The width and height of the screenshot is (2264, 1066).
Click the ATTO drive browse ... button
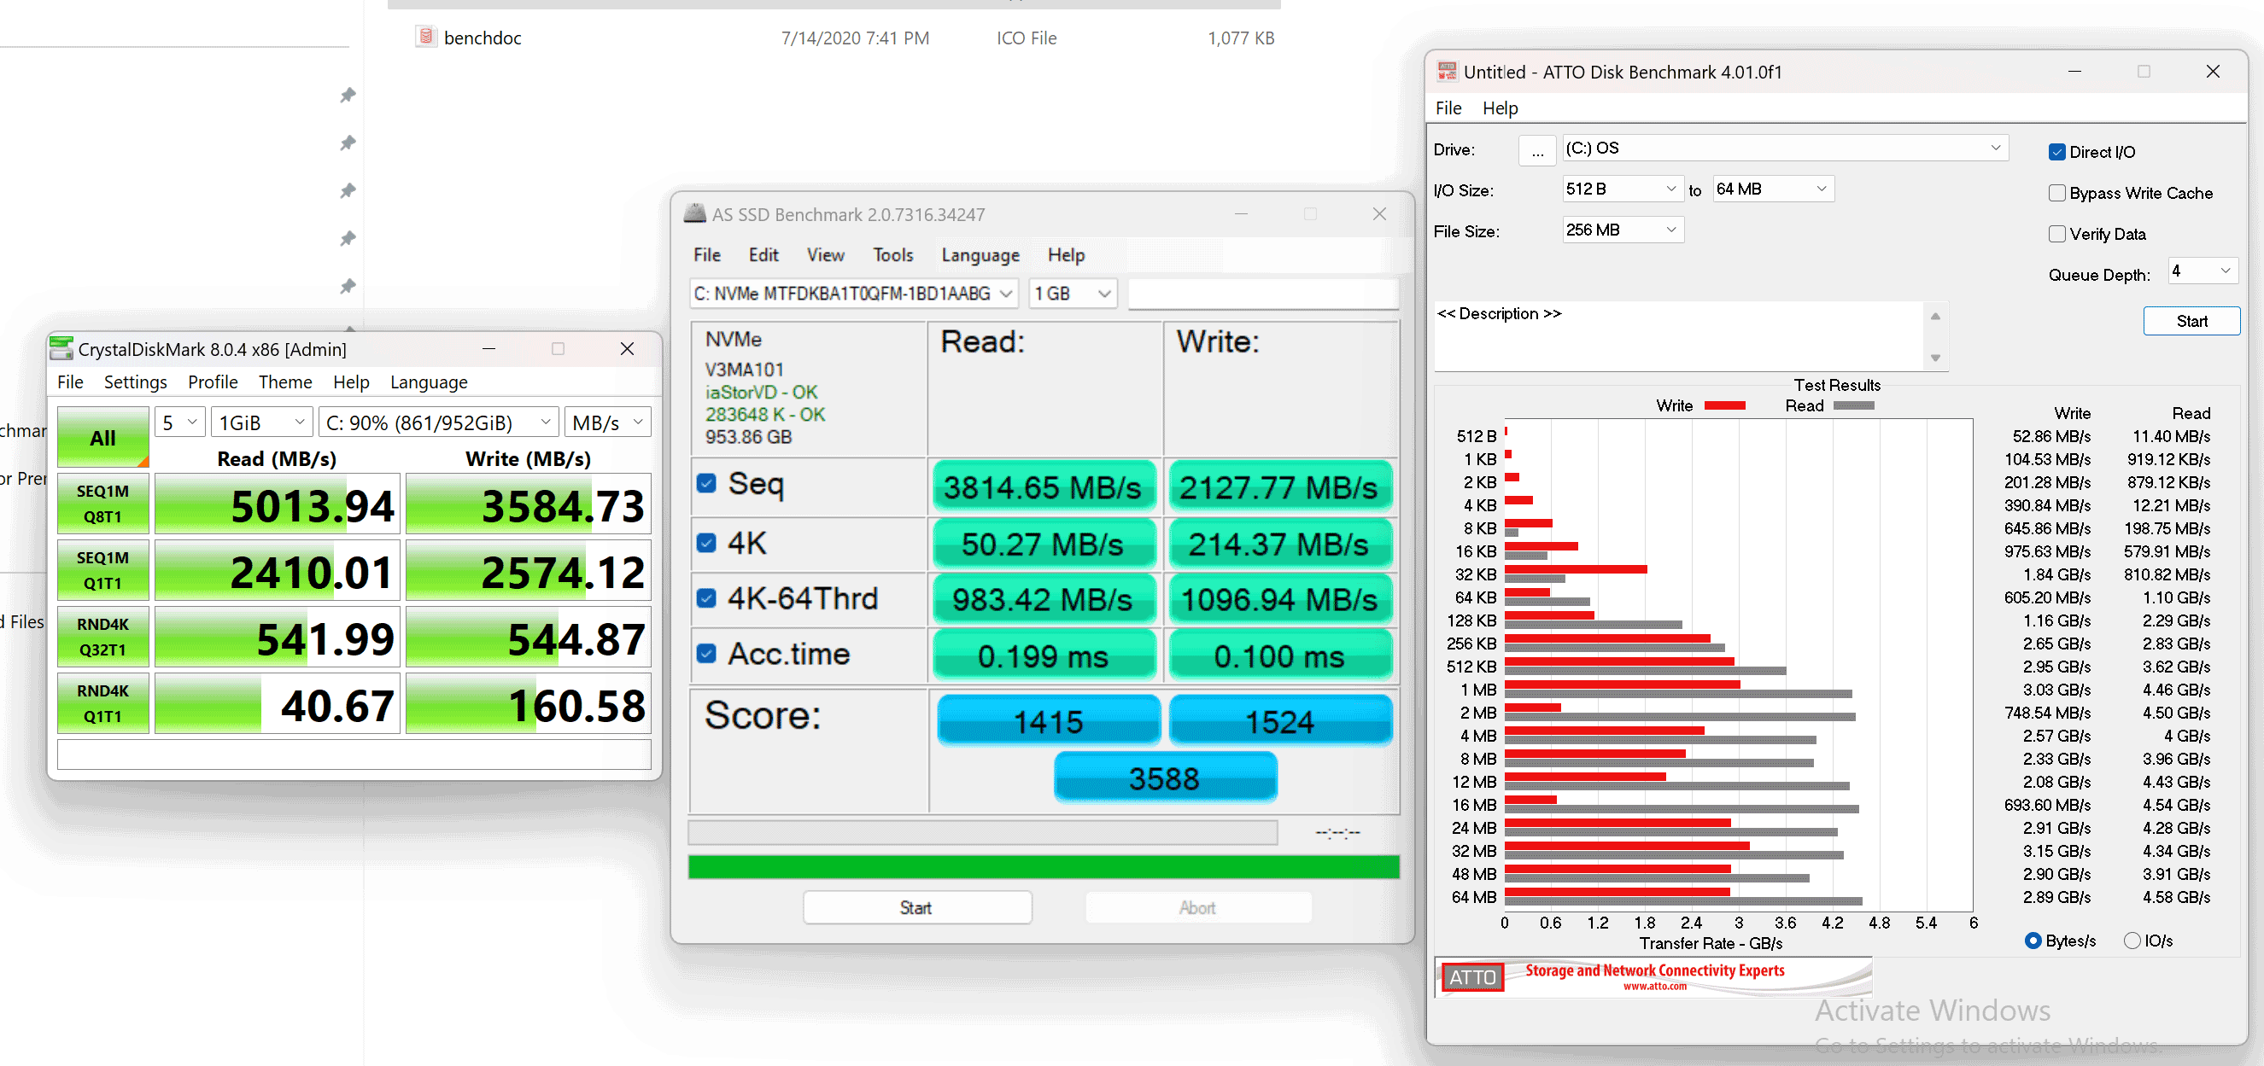pyautogui.click(x=1536, y=151)
